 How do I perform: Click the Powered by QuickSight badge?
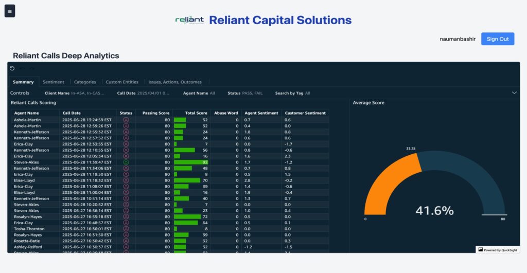[x=498, y=250]
